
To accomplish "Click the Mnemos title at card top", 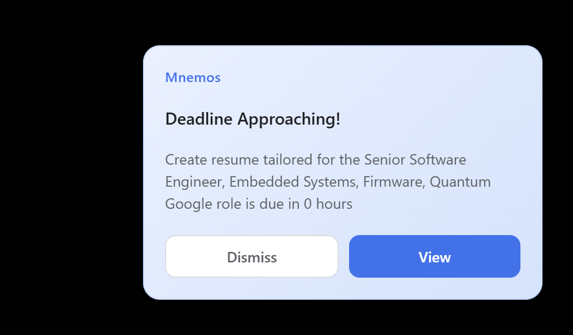I will (193, 77).
